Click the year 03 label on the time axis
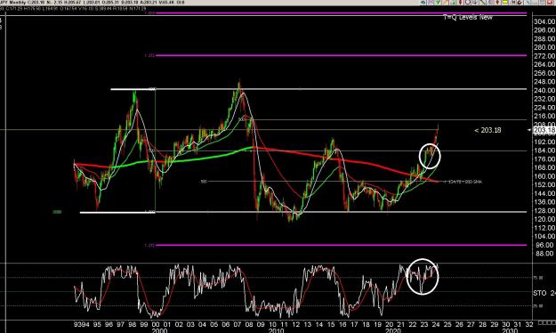556x333 pixels. pos(190,324)
